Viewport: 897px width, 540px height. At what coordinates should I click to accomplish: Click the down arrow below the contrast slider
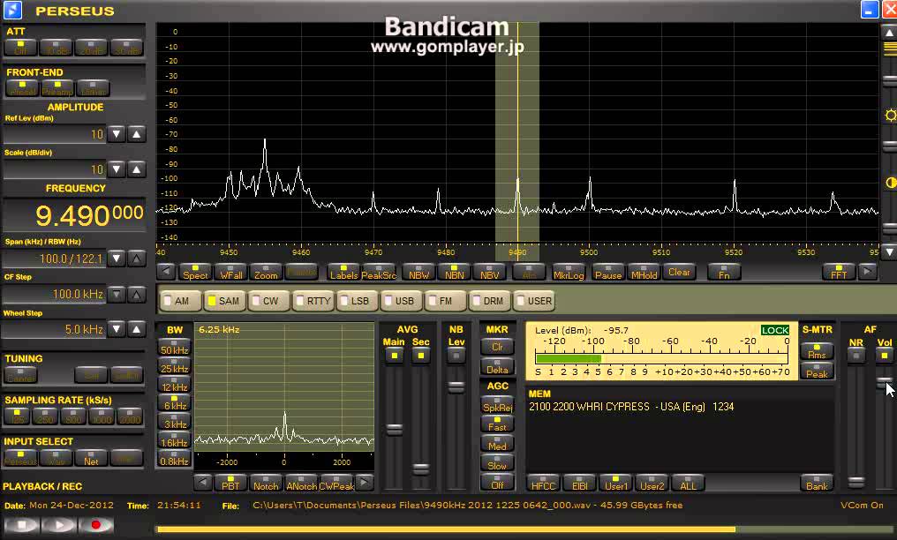pos(890,251)
